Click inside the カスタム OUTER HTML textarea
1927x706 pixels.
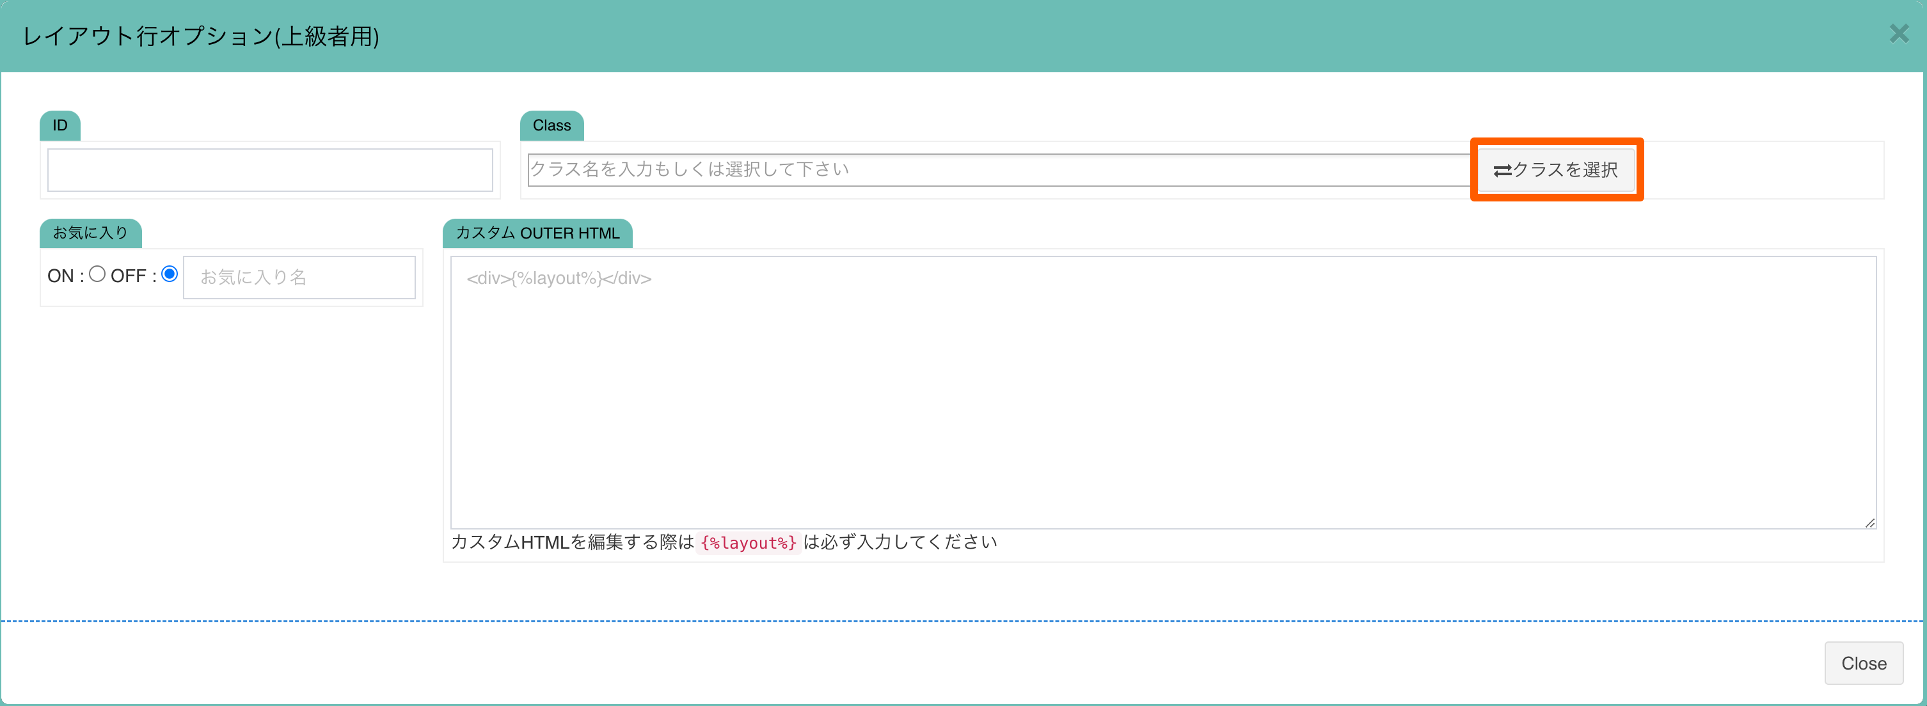tap(1163, 393)
